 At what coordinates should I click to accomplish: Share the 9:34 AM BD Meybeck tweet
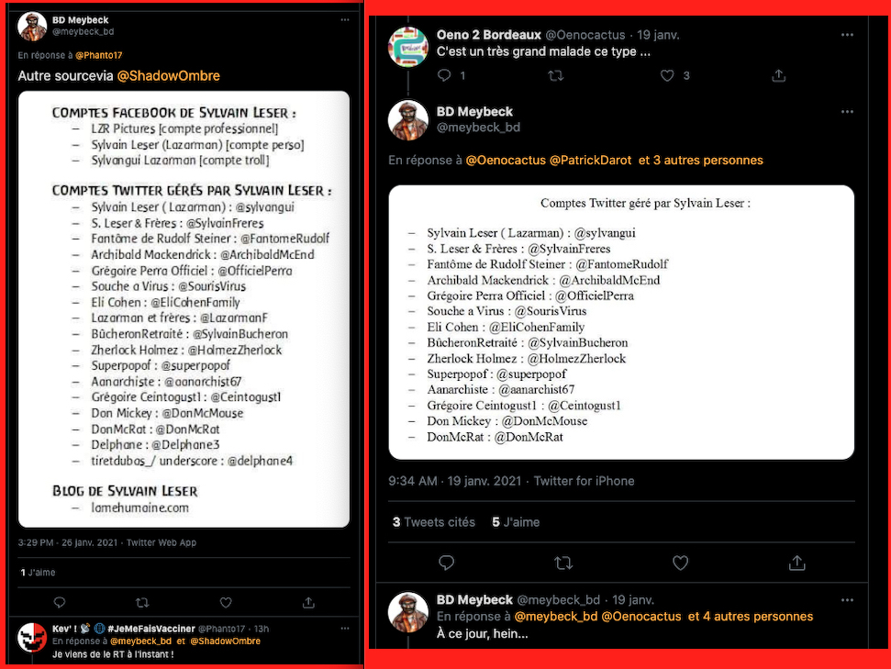click(797, 562)
